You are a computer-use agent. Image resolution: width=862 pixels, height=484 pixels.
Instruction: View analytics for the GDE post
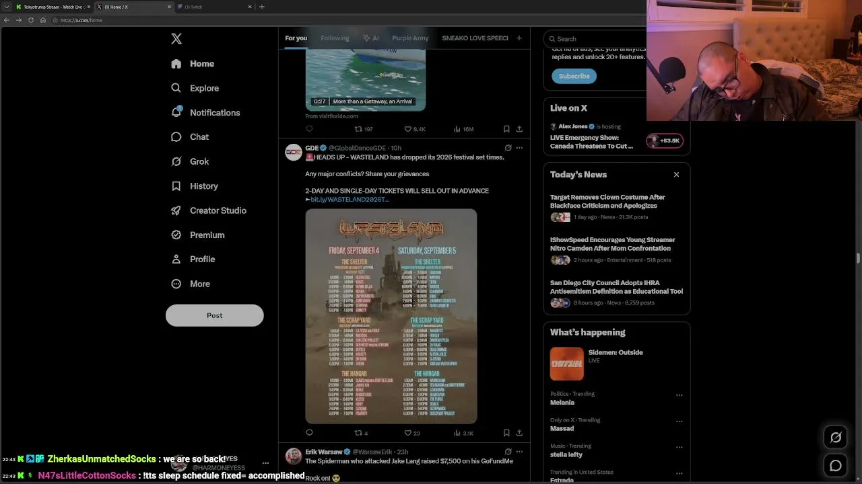pyautogui.click(x=463, y=433)
